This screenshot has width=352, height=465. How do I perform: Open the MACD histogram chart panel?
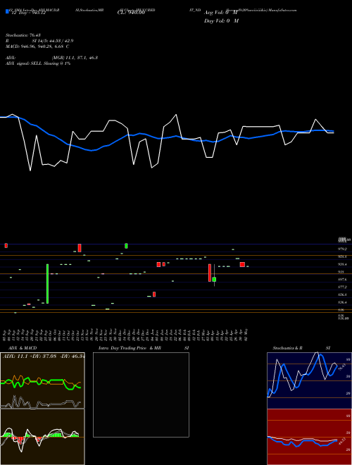42,437
